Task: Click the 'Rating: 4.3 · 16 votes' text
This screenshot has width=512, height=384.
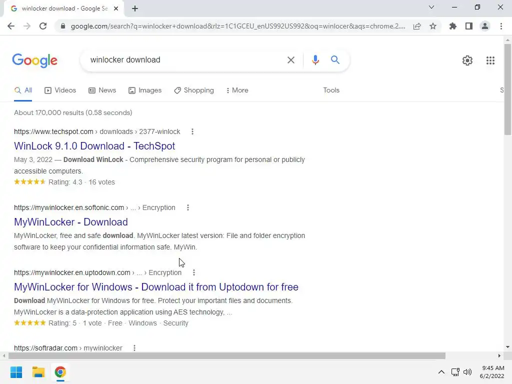Action: pos(81,182)
